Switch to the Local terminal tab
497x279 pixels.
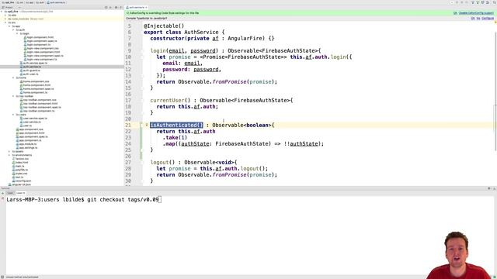pos(10,193)
